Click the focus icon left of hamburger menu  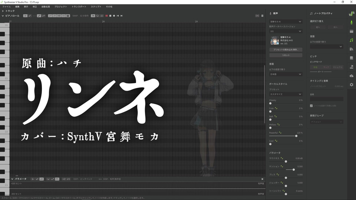257,16
